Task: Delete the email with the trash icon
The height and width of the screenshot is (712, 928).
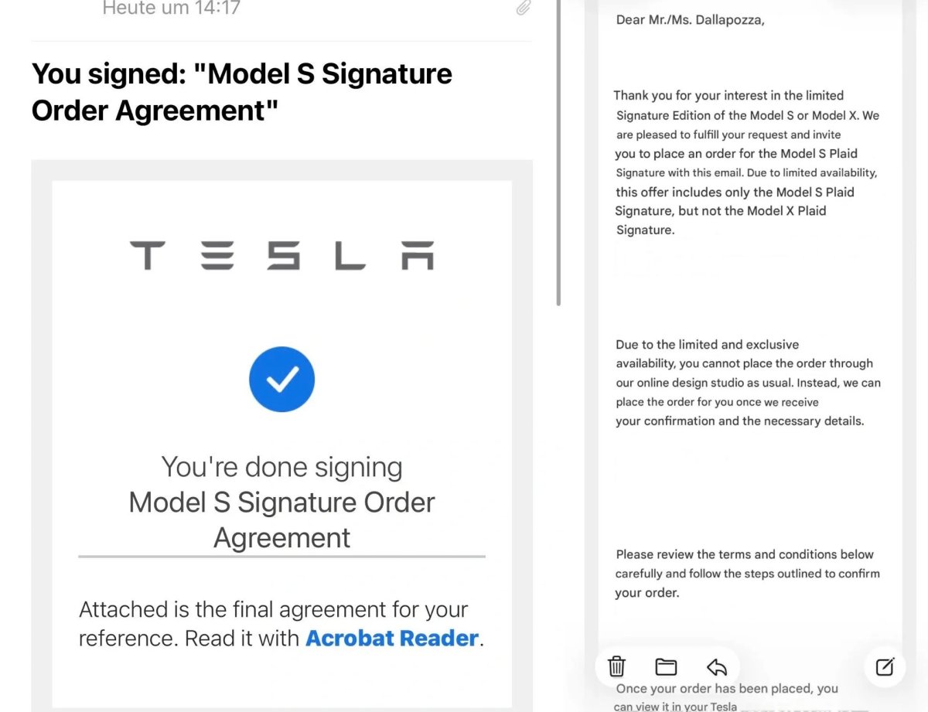Action: pyautogui.click(x=616, y=666)
